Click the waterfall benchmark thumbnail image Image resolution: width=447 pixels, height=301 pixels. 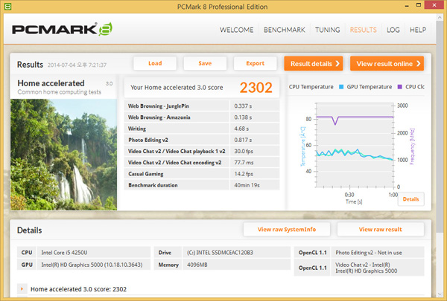[x=63, y=155]
